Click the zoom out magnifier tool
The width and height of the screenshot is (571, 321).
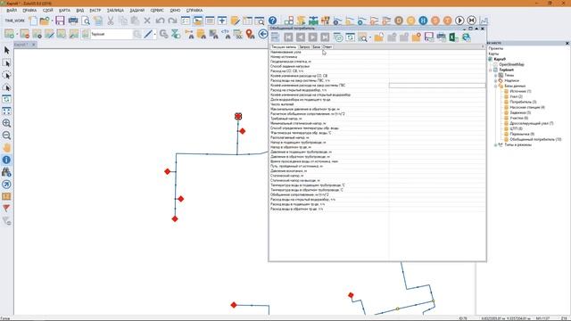[x=6, y=136]
